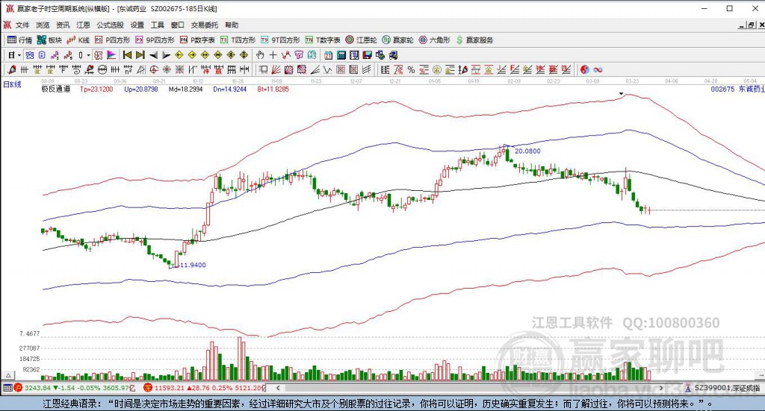Image resolution: width=765 pixels, height=411 pixels.
Task: Open the 工具 menu
Action: pyautogui.click(x=157, y=25)
